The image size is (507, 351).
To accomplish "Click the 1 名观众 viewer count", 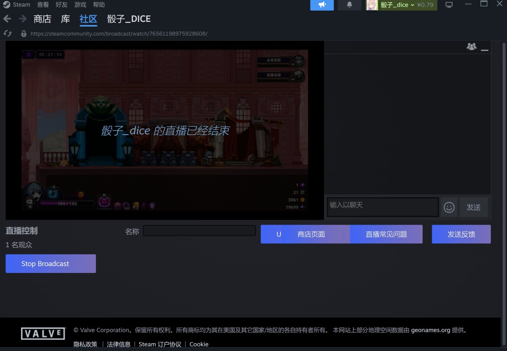I will click(19, 245).
